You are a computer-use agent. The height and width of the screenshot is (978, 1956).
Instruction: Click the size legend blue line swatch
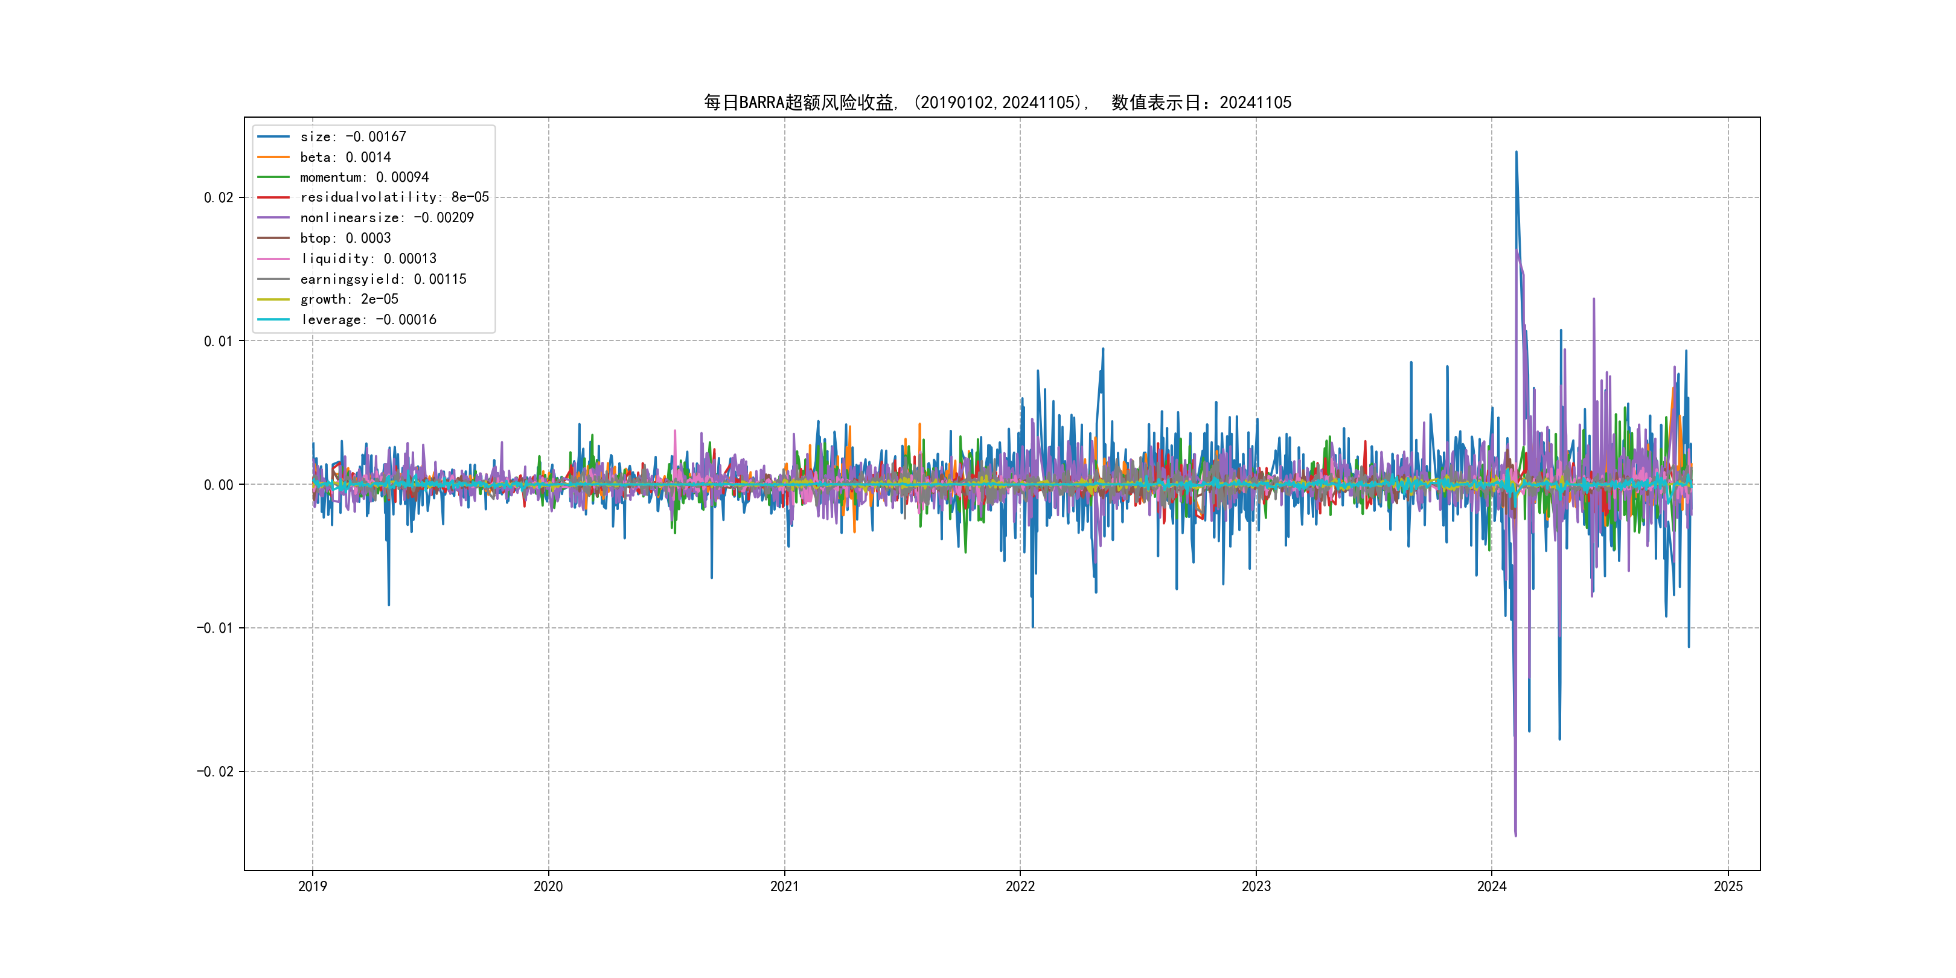[273, 136]
